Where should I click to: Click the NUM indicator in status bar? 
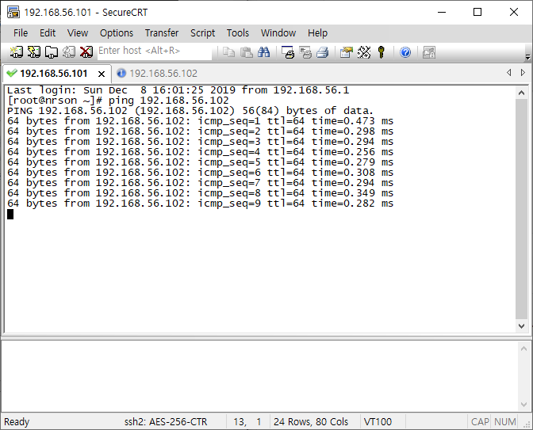pos(504,422)
